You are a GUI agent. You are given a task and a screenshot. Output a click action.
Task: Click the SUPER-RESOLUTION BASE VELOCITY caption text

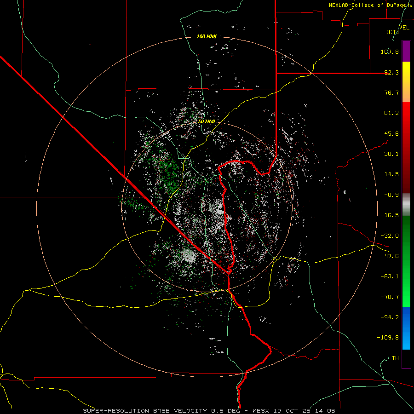[x=146, y=411]
